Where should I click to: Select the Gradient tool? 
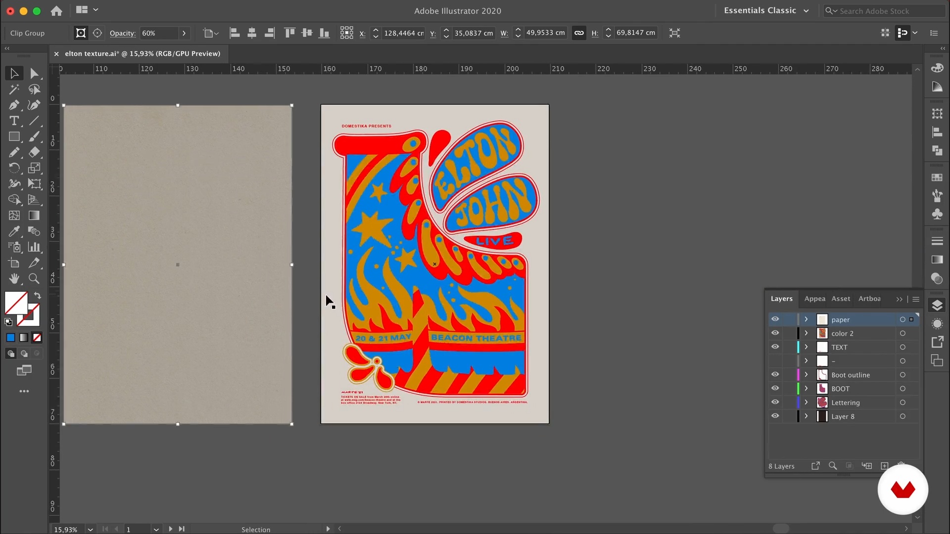point(34,216)
